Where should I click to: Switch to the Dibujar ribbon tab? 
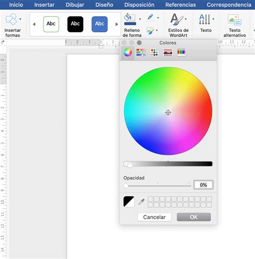(x=75, y=5)
